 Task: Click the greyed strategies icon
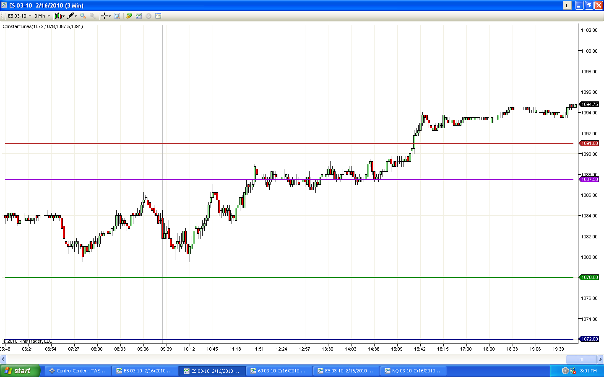coord(148,16)
